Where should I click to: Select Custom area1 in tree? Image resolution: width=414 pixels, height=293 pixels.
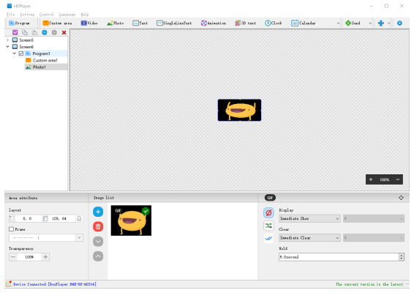(x=45, y=60)
